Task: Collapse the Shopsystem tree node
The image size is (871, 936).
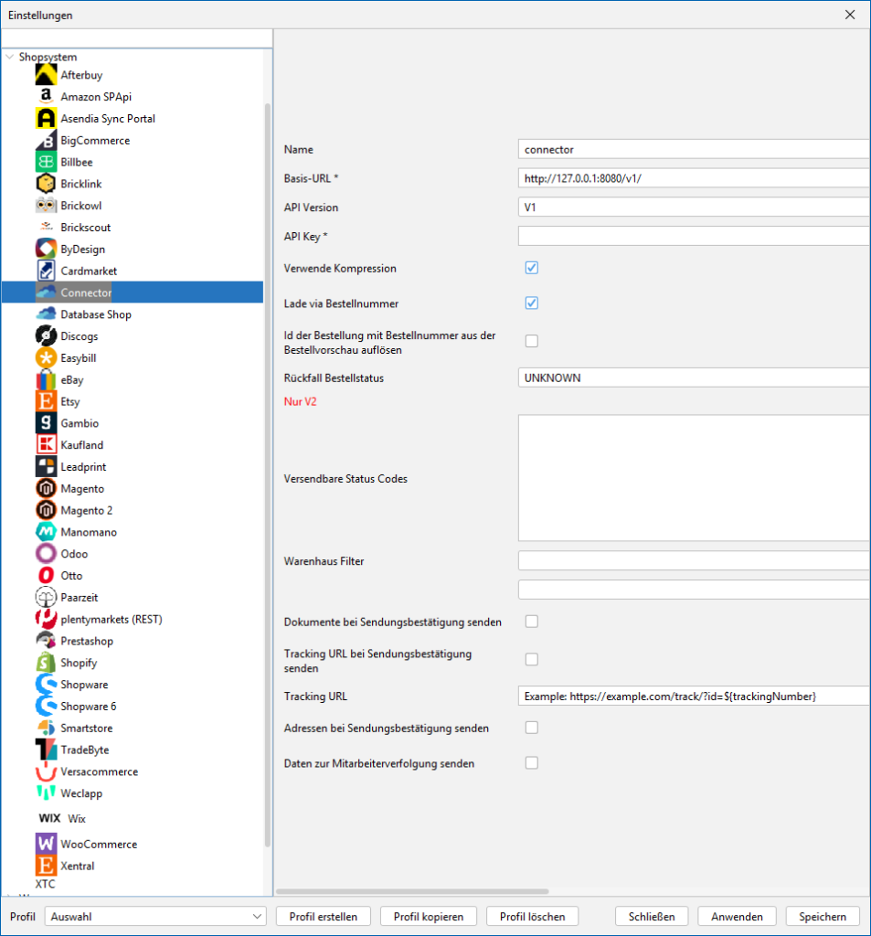Action: (x=10, y=57)
